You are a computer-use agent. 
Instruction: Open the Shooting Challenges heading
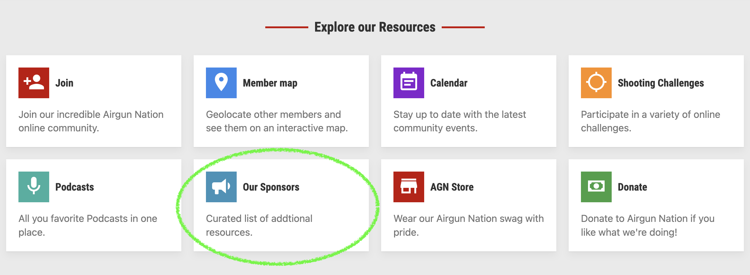(x=661, y=83)
